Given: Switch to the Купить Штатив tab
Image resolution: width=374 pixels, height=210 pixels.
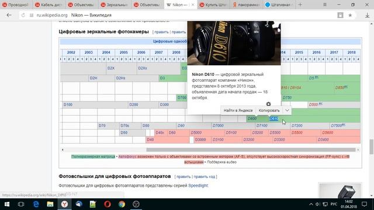Looking at the screenshot, I should click(x=213, y=5).
